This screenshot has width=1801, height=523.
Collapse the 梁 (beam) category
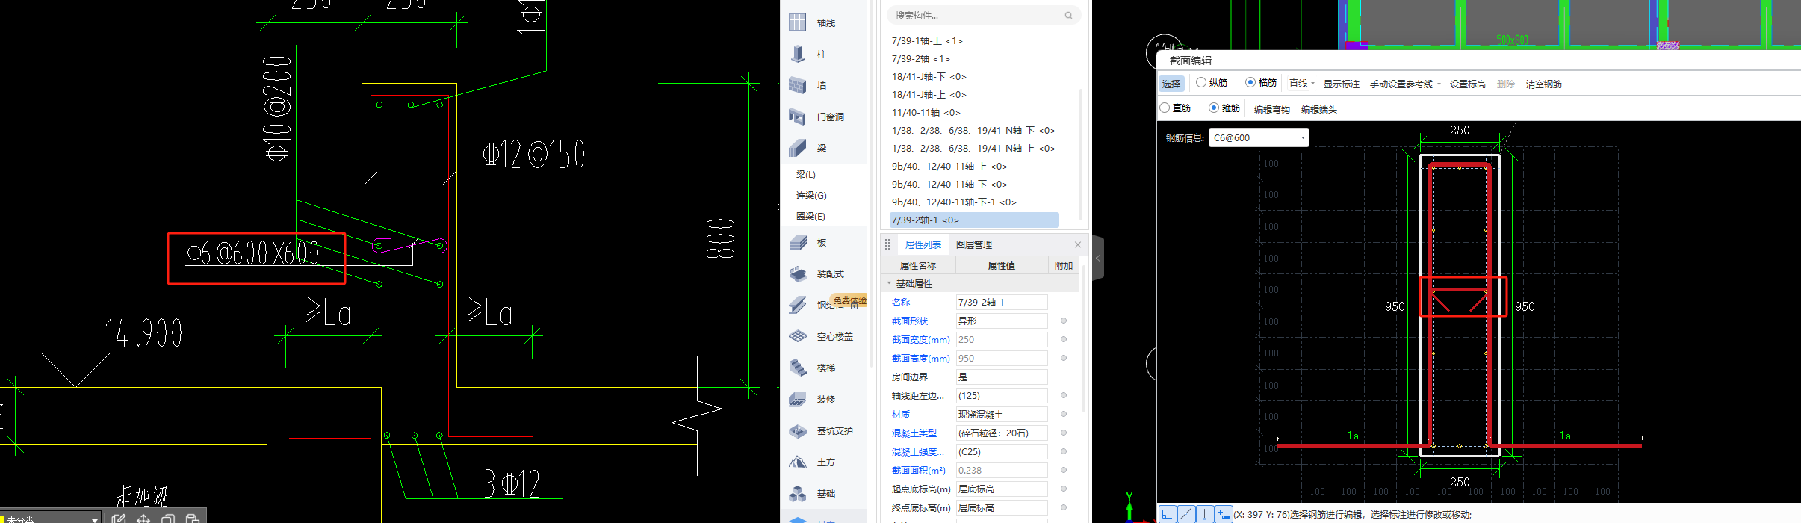click(x=825, y=149)
